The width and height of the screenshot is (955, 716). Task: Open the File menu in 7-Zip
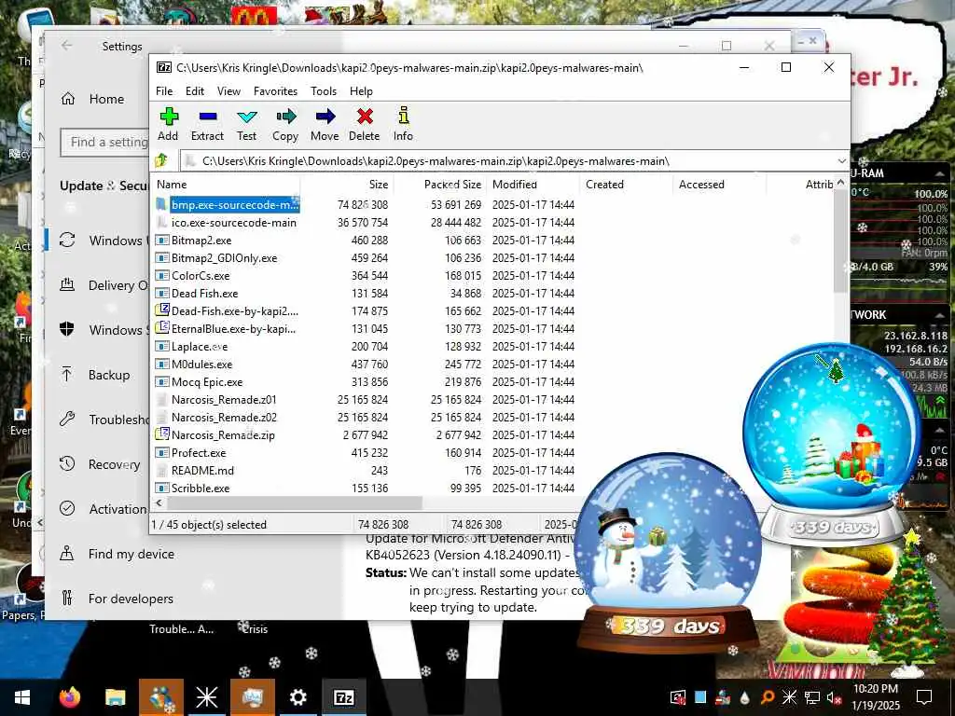(x=164, y=91)
